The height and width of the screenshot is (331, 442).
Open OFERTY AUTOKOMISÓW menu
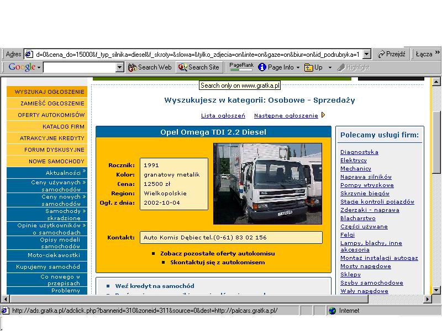pos(47,115)
